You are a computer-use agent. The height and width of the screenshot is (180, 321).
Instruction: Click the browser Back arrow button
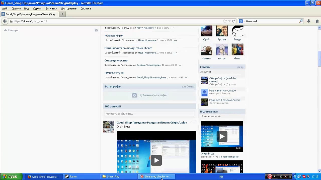click(5, 21)
